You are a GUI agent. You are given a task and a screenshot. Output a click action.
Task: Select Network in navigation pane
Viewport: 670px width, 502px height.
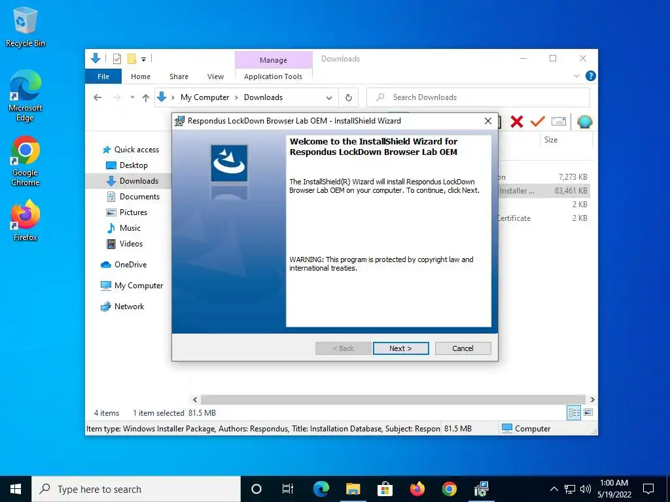pos(129,307)
